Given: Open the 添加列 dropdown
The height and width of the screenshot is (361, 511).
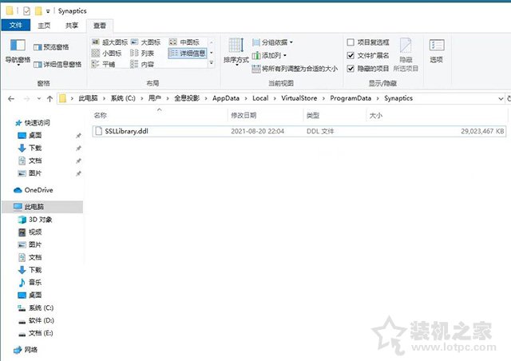Looking at the screenshot, I should 269,55.
